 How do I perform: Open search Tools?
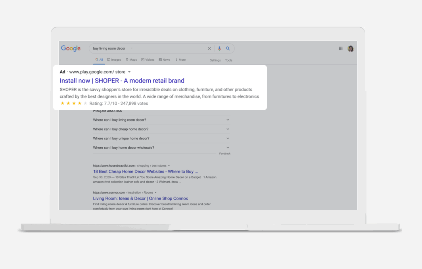pos(228,60)
